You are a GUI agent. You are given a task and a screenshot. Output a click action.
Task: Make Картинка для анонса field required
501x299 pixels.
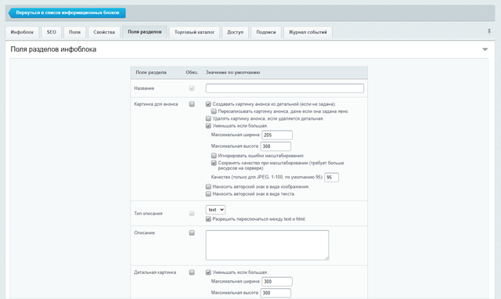pos(192,104)
